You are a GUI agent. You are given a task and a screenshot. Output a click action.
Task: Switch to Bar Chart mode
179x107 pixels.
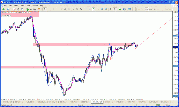(90, 9)
